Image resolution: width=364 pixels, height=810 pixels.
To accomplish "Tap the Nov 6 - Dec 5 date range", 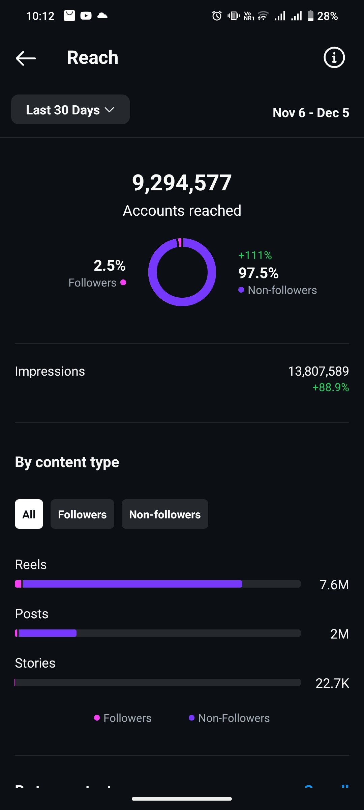I will (311, 113).
